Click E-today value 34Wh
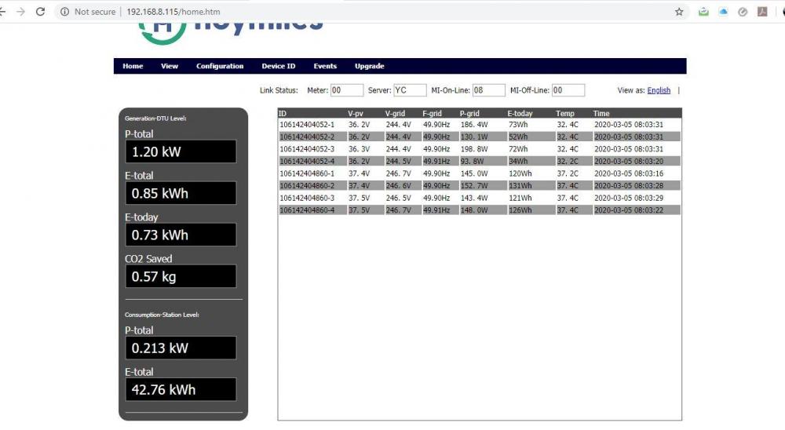 point(518,161)
